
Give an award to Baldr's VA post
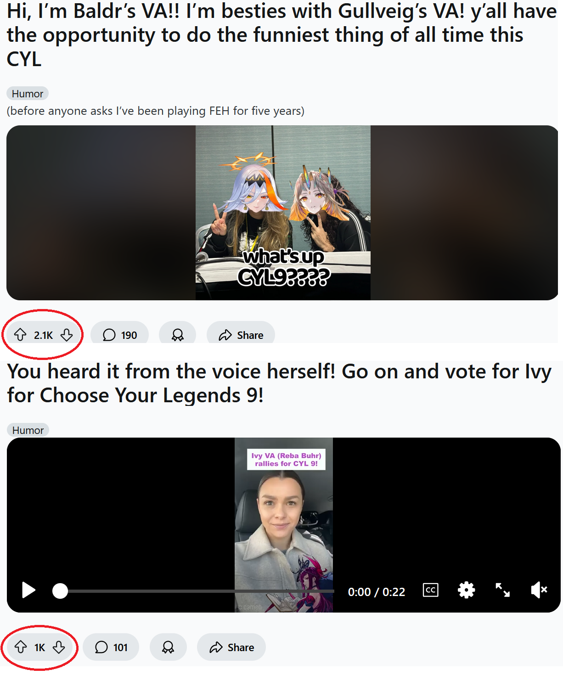coord(178,334)
